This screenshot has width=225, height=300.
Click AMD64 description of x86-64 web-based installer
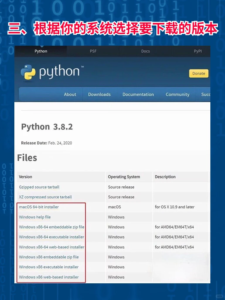(174, 247)
